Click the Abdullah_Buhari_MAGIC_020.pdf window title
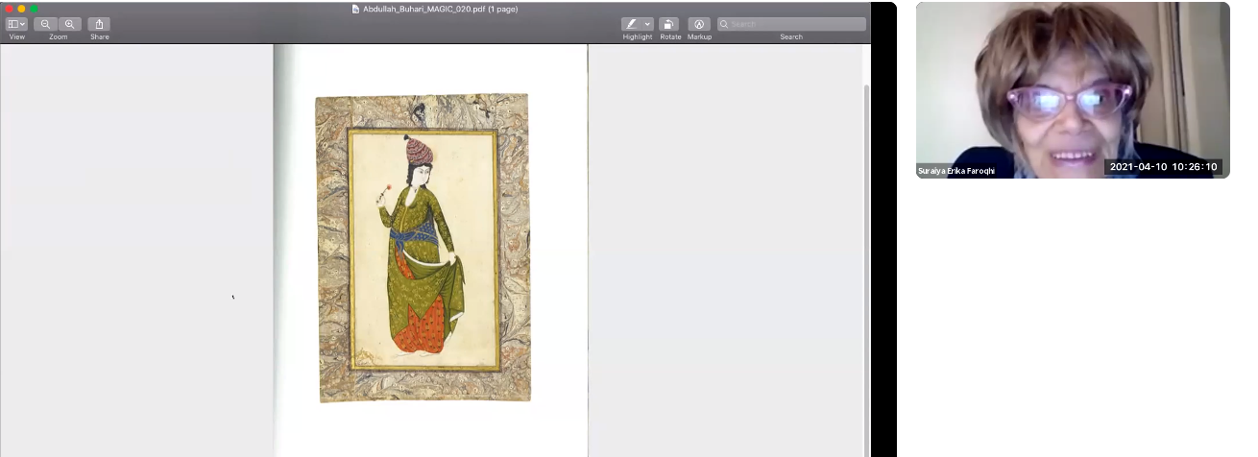1258x457 pixels. pyautogui.click(x=440, y=9)
